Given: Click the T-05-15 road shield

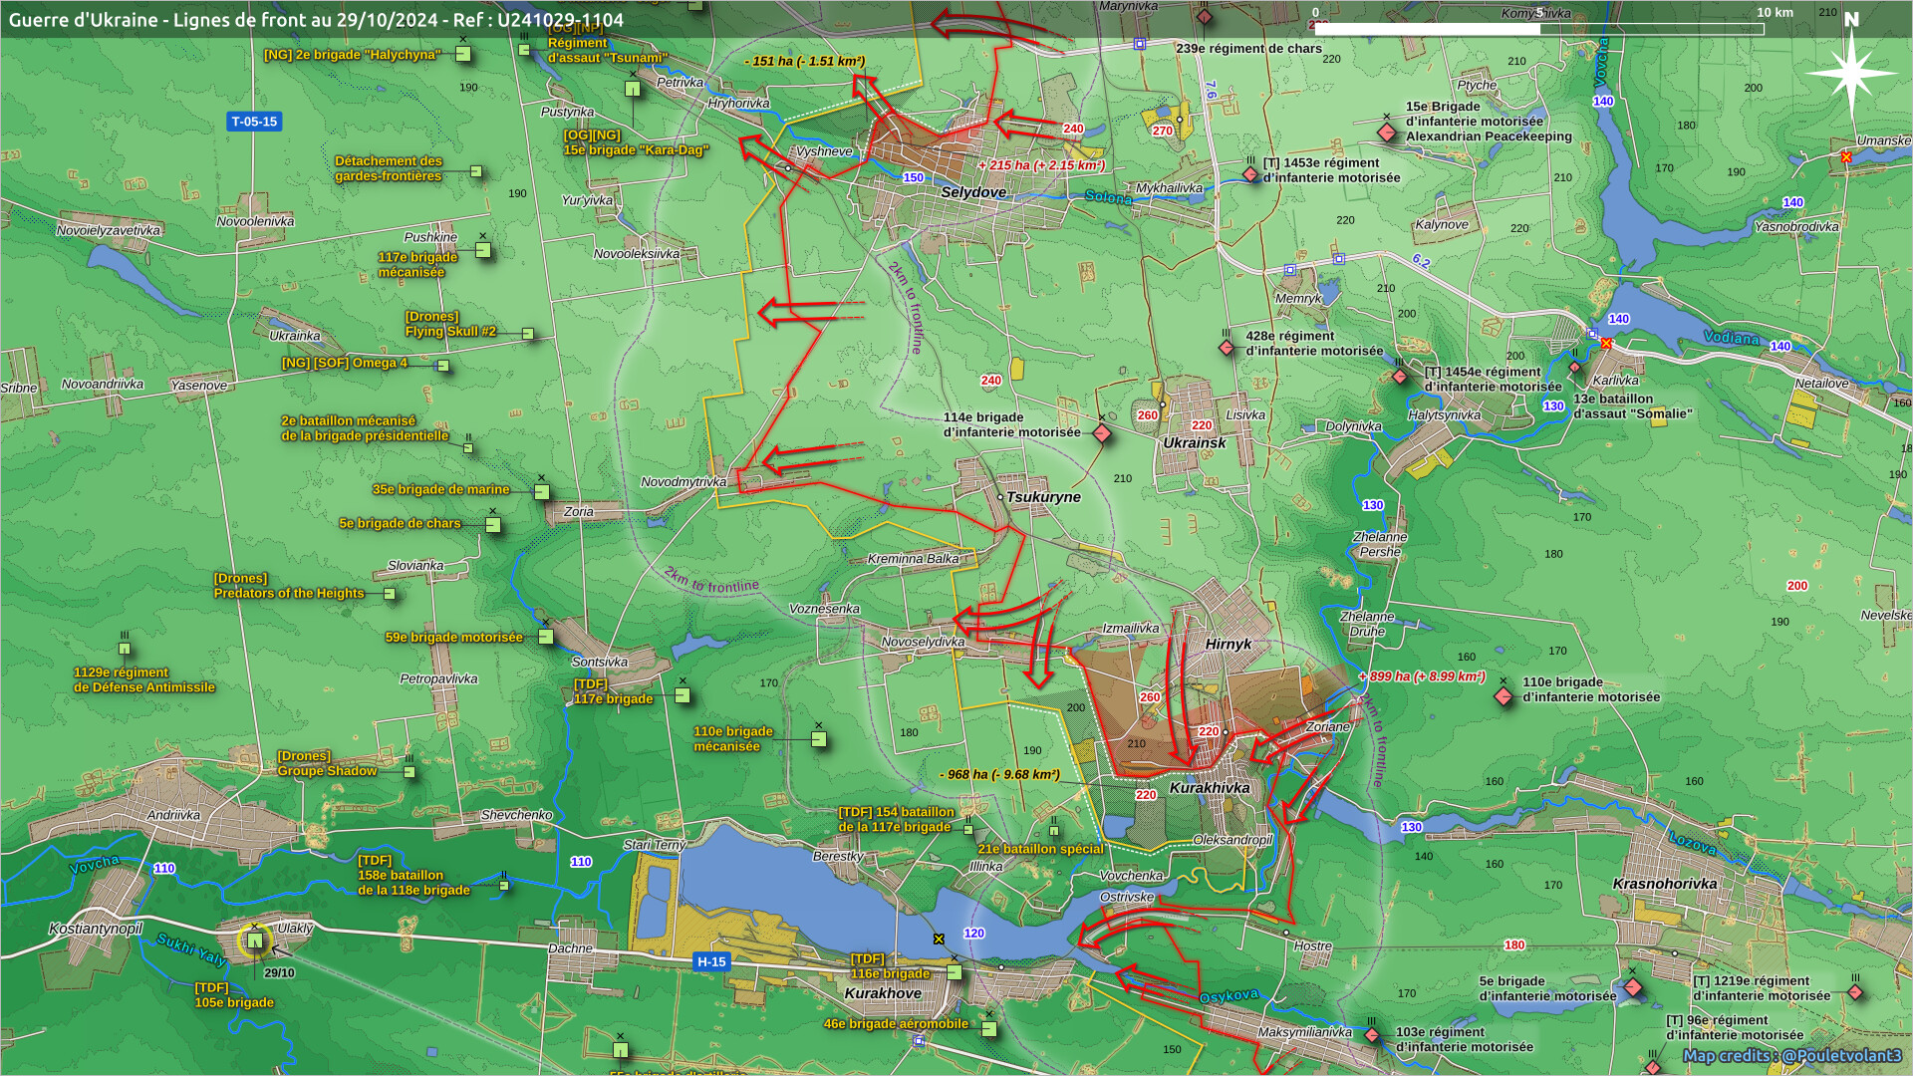Looking at the screenshot, I should coord(254,122).
